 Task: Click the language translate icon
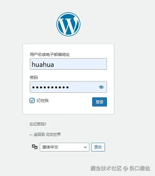click(x=34, y=147)
